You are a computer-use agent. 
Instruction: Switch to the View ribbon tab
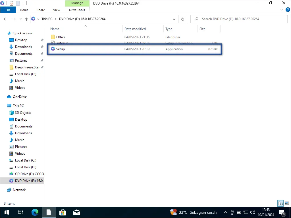[x=57, y=10]
